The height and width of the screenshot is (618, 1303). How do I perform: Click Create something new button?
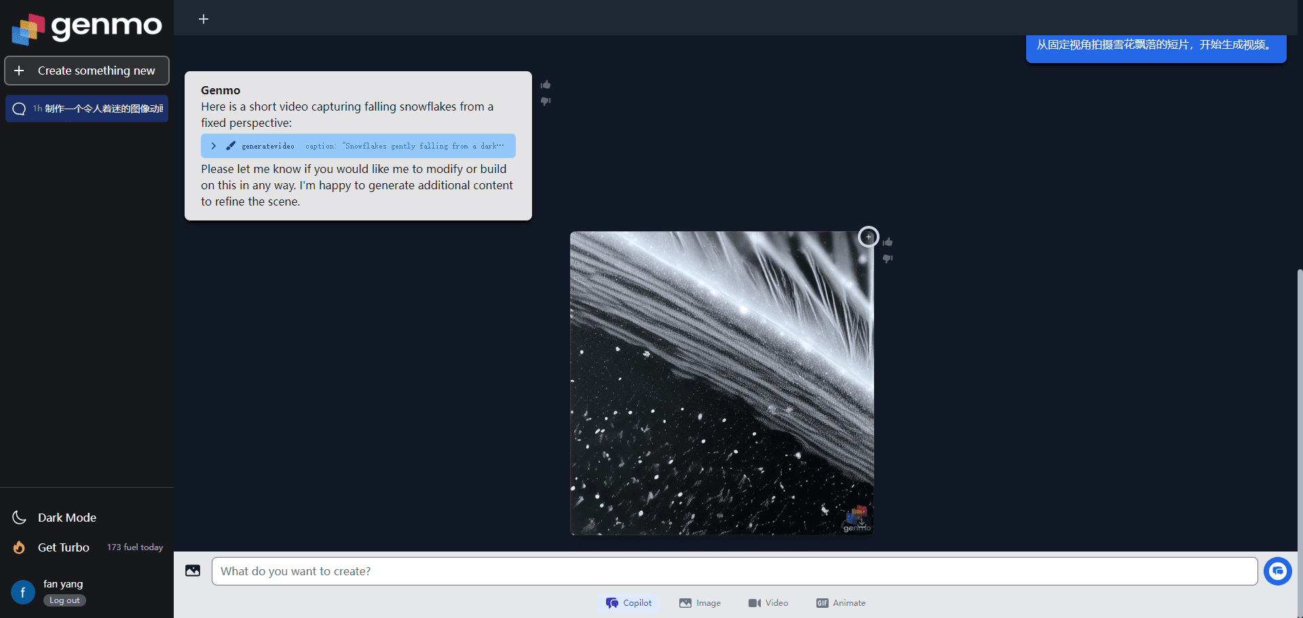point(87,71)
